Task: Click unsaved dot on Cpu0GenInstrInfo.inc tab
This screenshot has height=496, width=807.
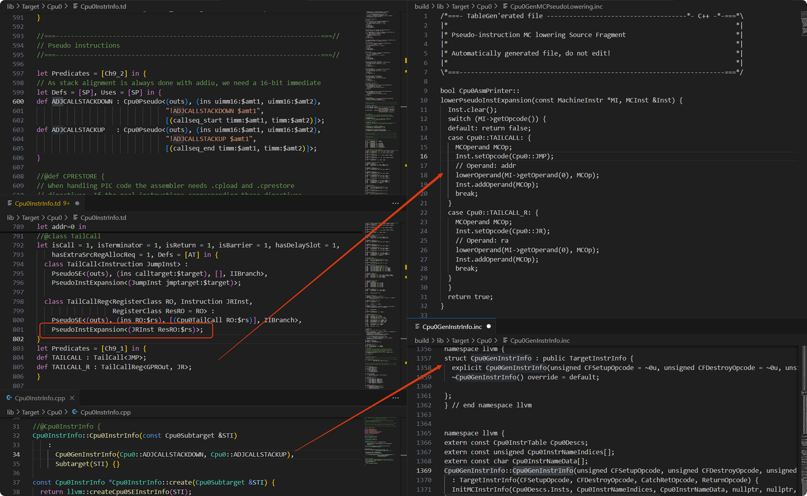Action: point(489,326)
